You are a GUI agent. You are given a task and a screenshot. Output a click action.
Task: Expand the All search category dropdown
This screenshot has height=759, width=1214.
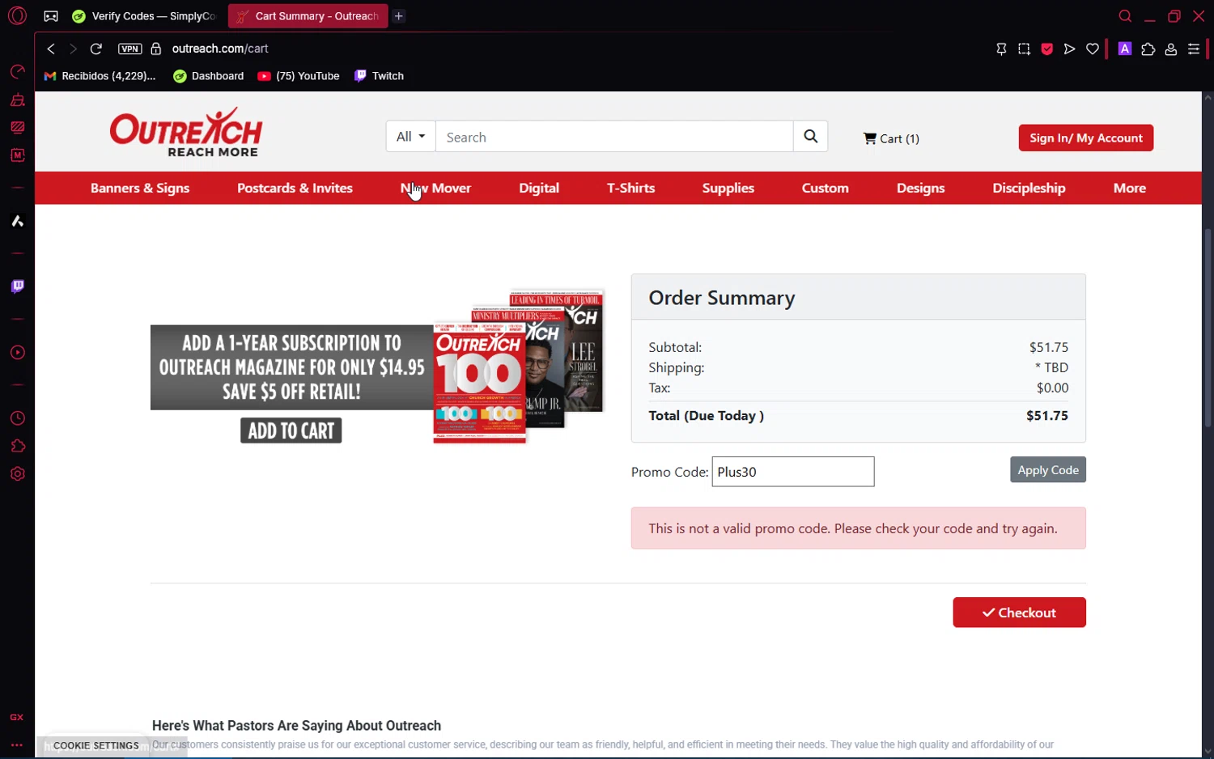(x=410, y=137)
